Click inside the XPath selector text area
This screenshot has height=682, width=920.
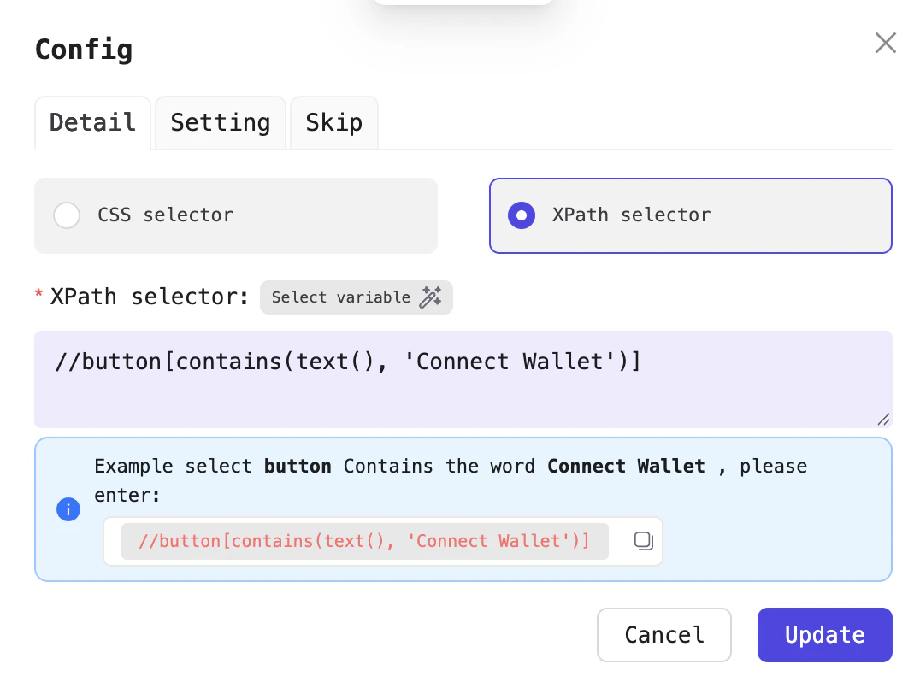(x=462, y=379)
